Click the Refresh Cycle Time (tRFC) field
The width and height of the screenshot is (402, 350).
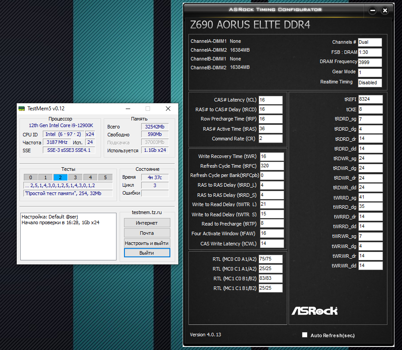[x=272, y=166]
